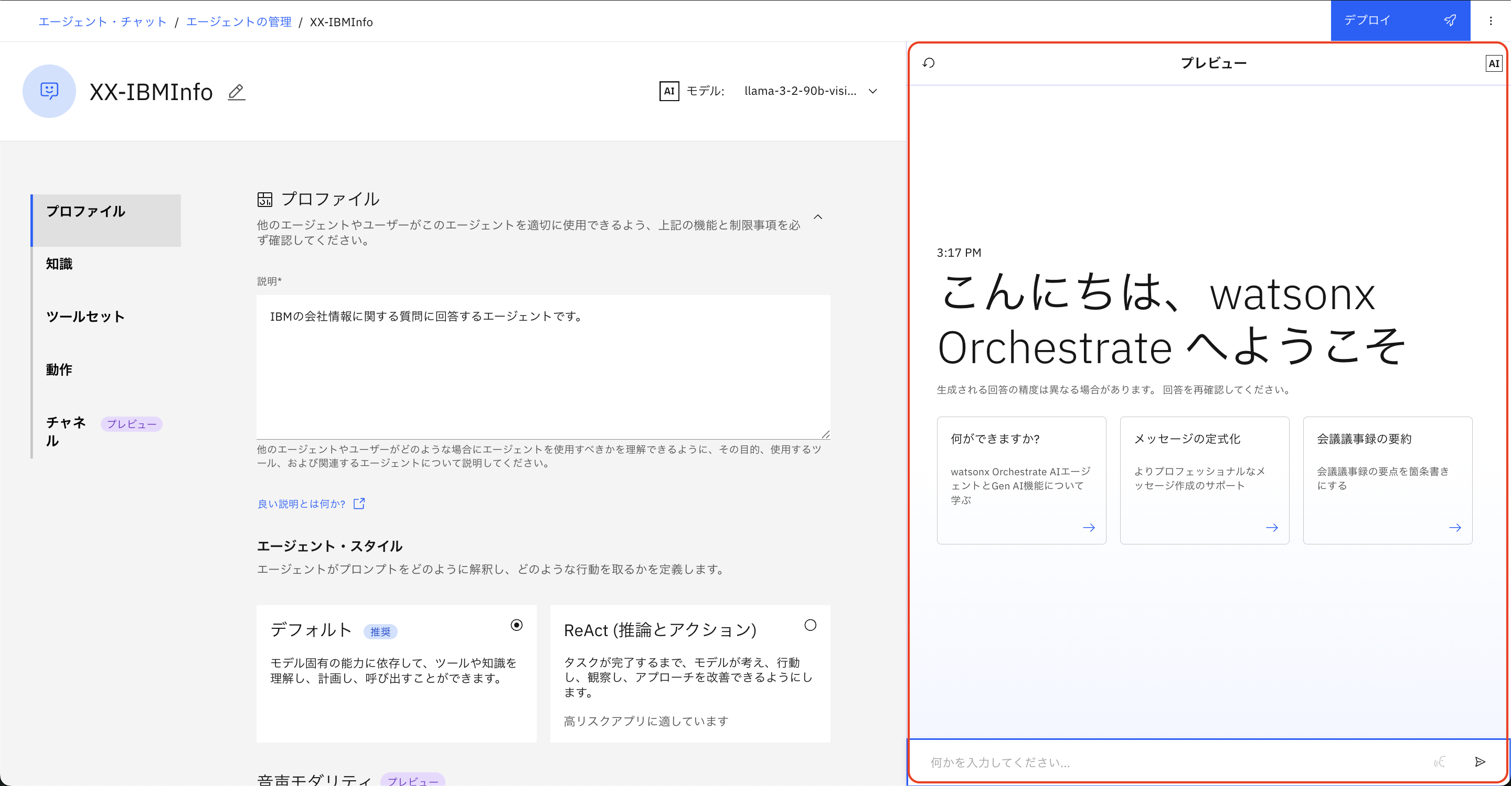Click the agent avatar chat icon
Image resolution: width=1511 pixels, height=786 pixels.
pyautogui.click(x=49, y=91)
